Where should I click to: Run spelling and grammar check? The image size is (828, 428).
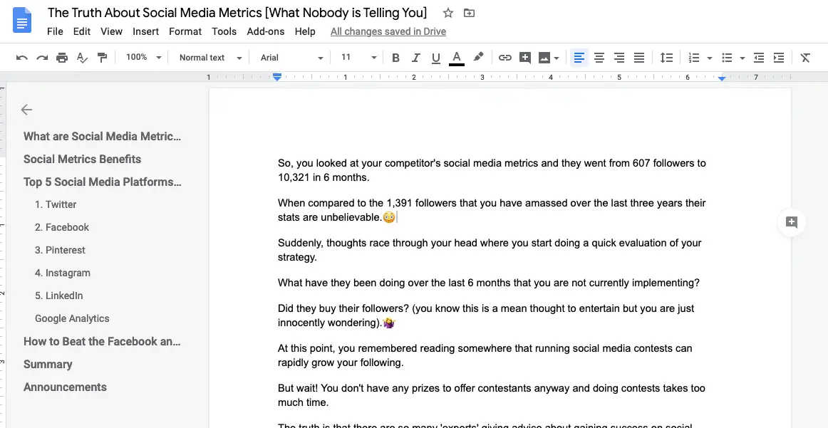[x=82, y=58]
